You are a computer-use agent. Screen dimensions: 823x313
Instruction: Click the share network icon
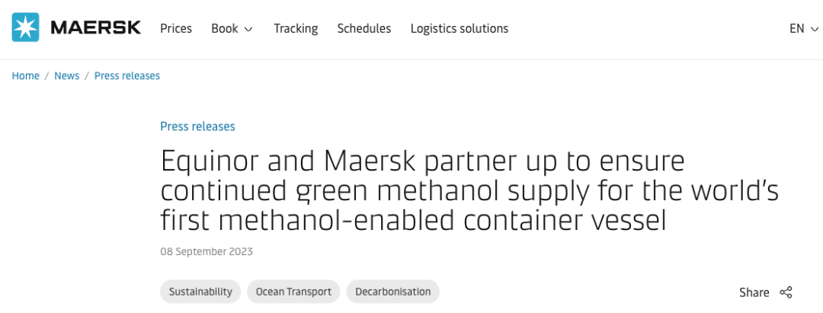[x=786, y=292]
